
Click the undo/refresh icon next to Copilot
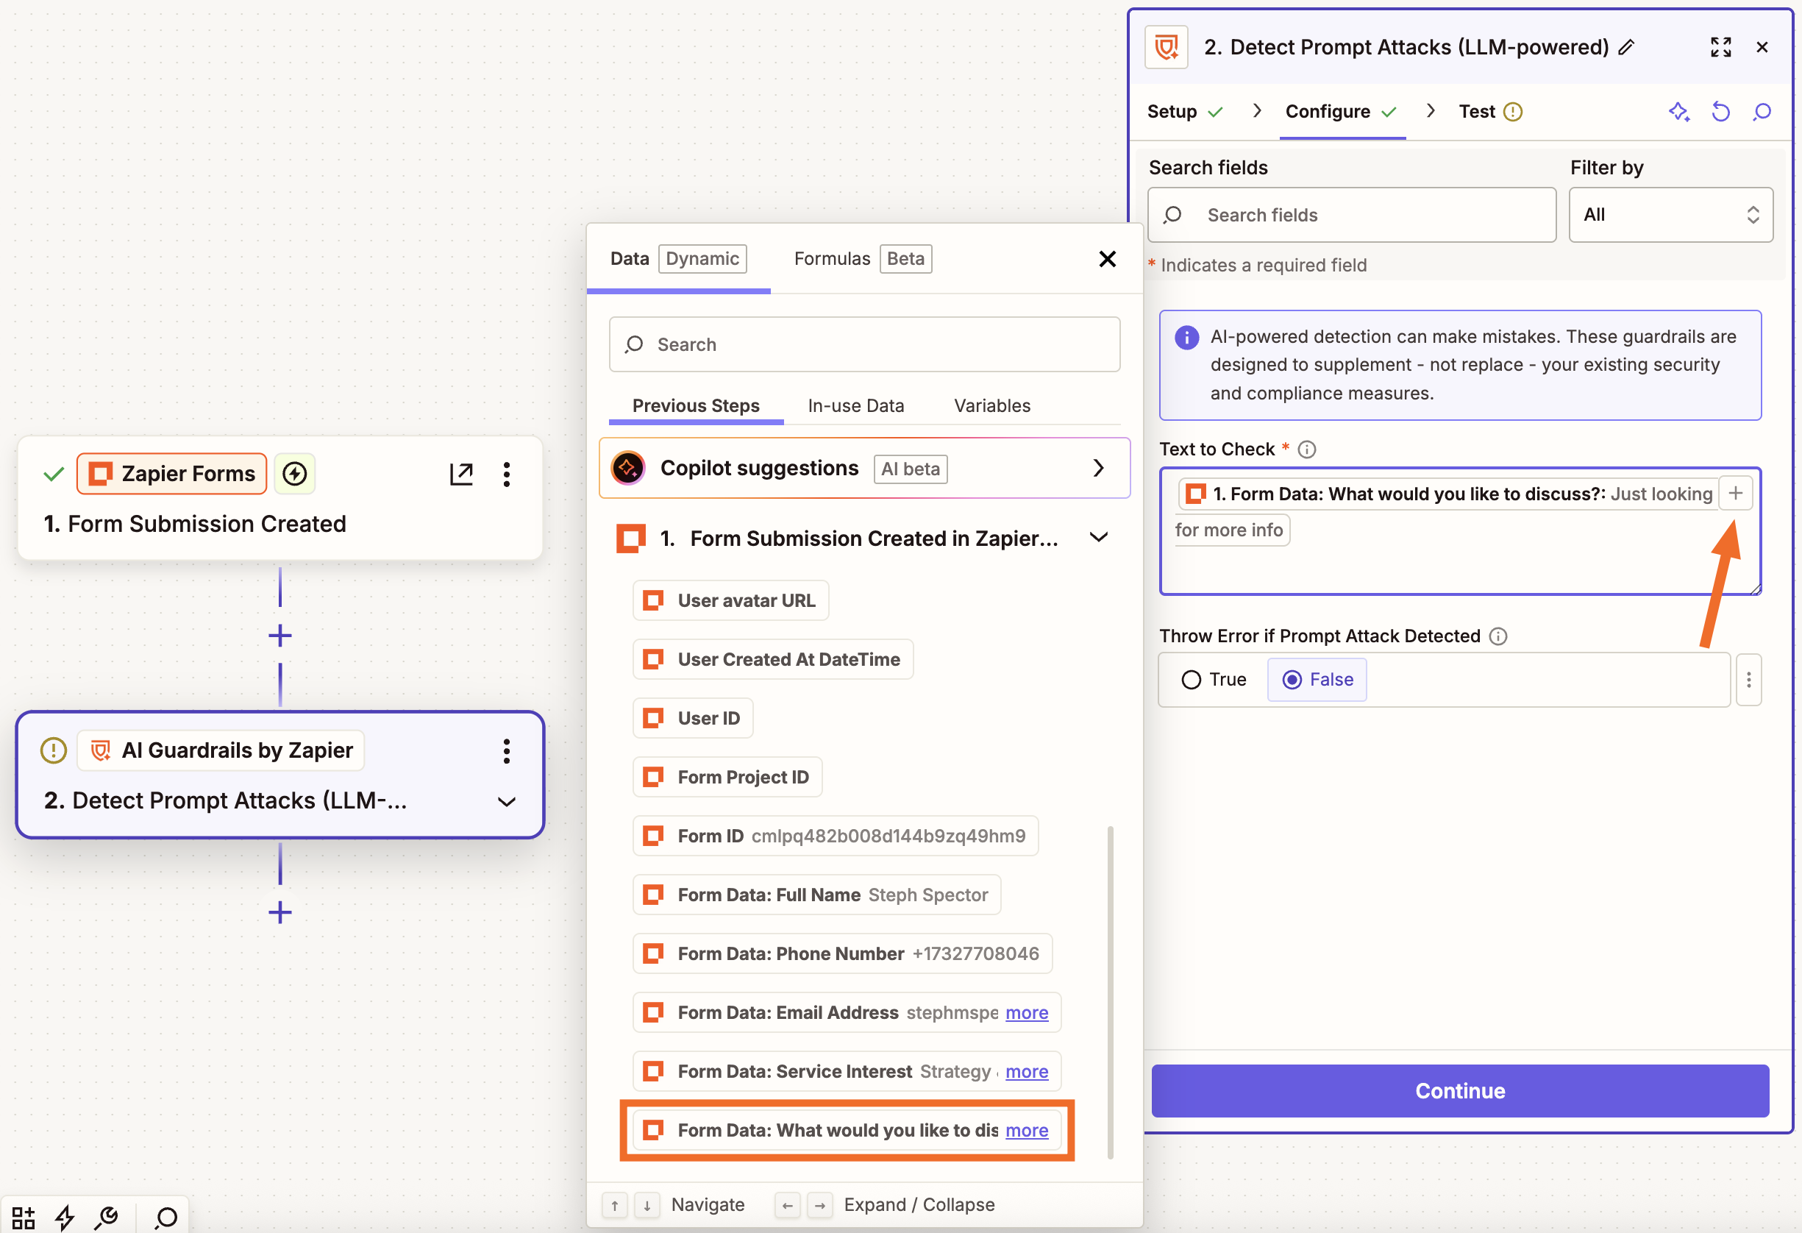click(1720, 112)
